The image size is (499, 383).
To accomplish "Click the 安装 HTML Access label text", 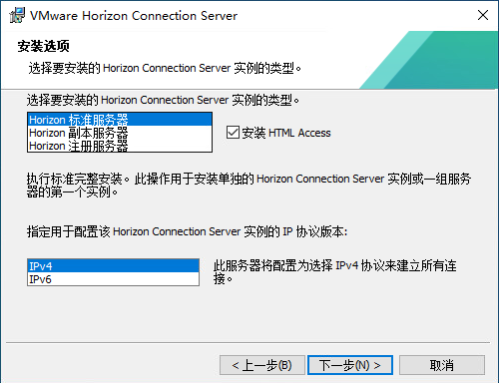I will click(286, 133).
